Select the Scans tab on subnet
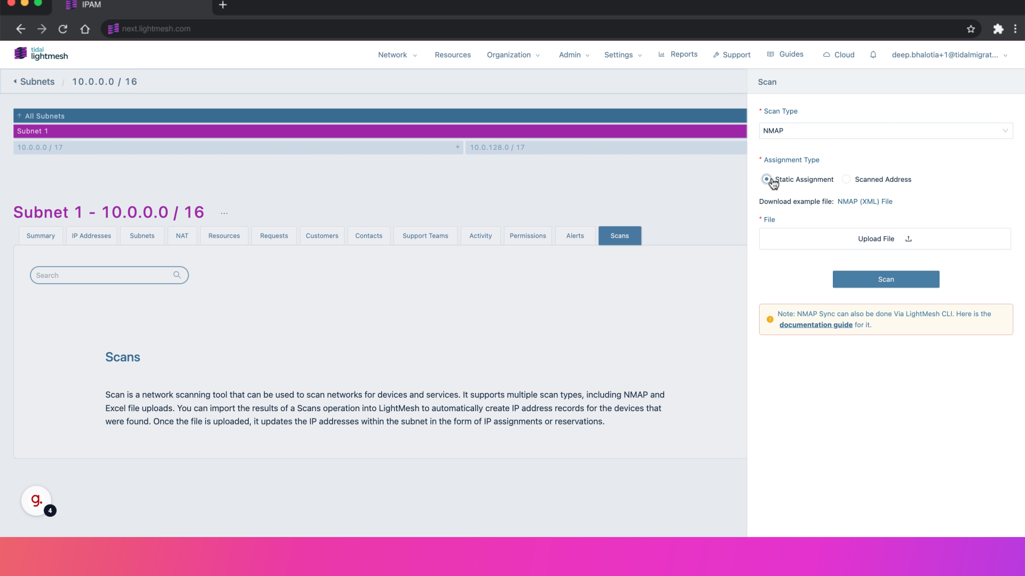Screen dimensions: 1025x576 coord(619,235)
